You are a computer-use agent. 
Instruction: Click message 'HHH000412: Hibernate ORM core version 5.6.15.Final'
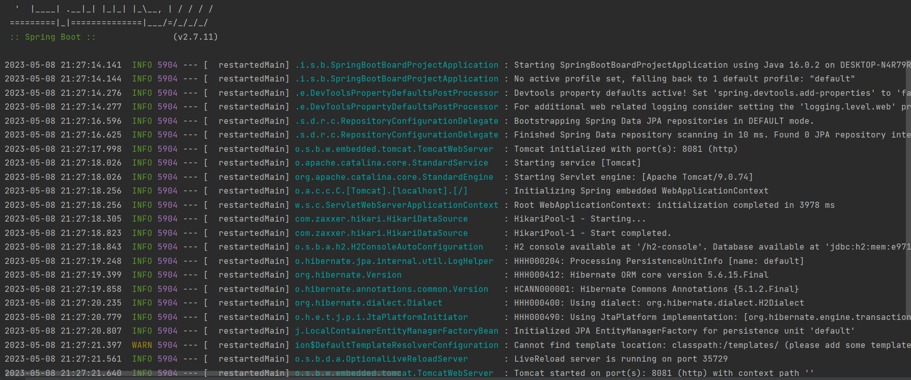coord(641,275)
